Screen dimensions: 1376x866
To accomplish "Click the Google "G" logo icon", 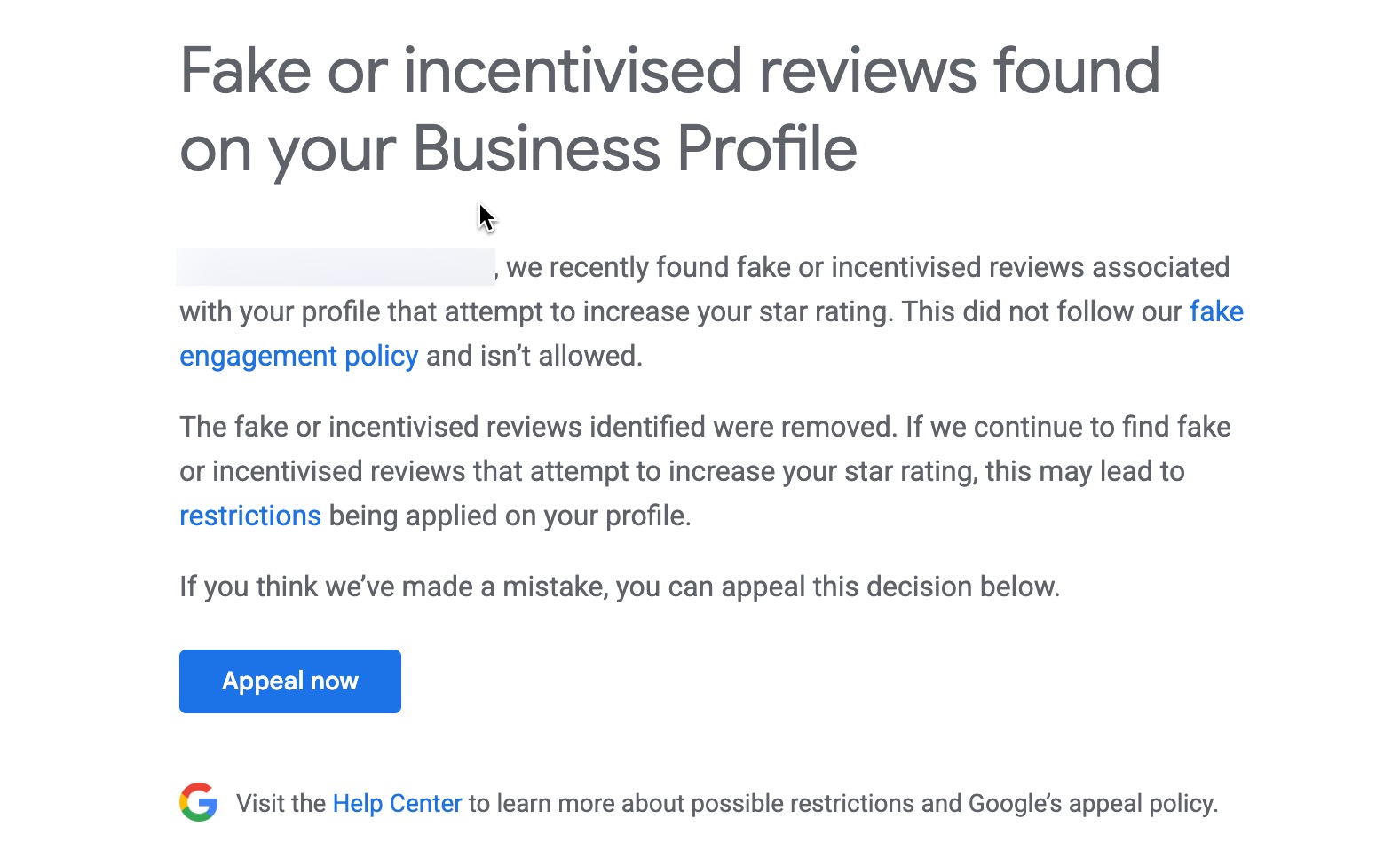I will coord(199,801).
